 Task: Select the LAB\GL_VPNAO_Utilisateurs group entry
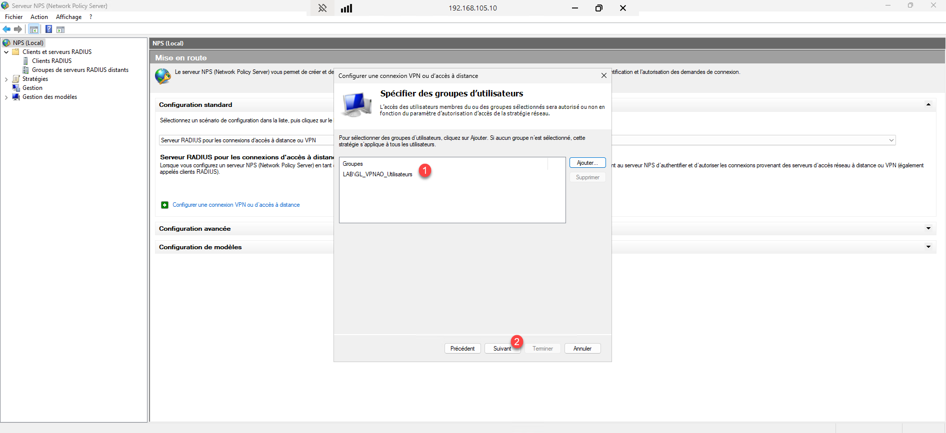(x=377, y=174)
